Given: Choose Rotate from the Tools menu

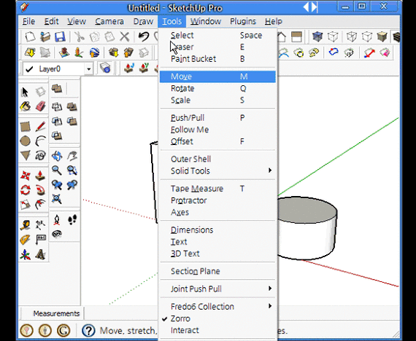Looking at the screenshot, I should (x=217, y=88).
